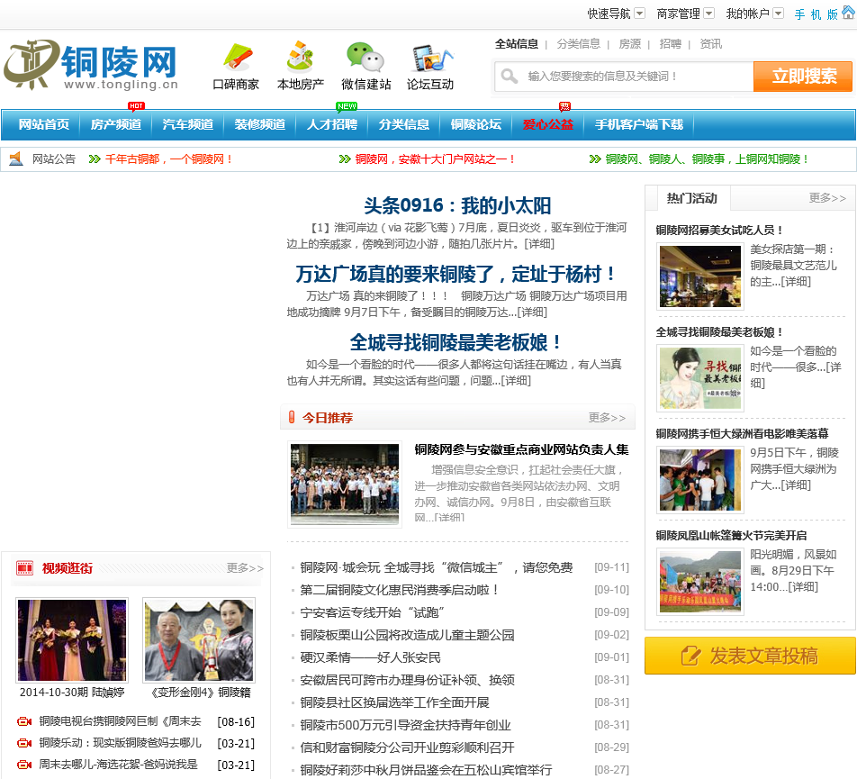Click the 立即搜索 search button
857x779 pixels.
coord(803,76)
